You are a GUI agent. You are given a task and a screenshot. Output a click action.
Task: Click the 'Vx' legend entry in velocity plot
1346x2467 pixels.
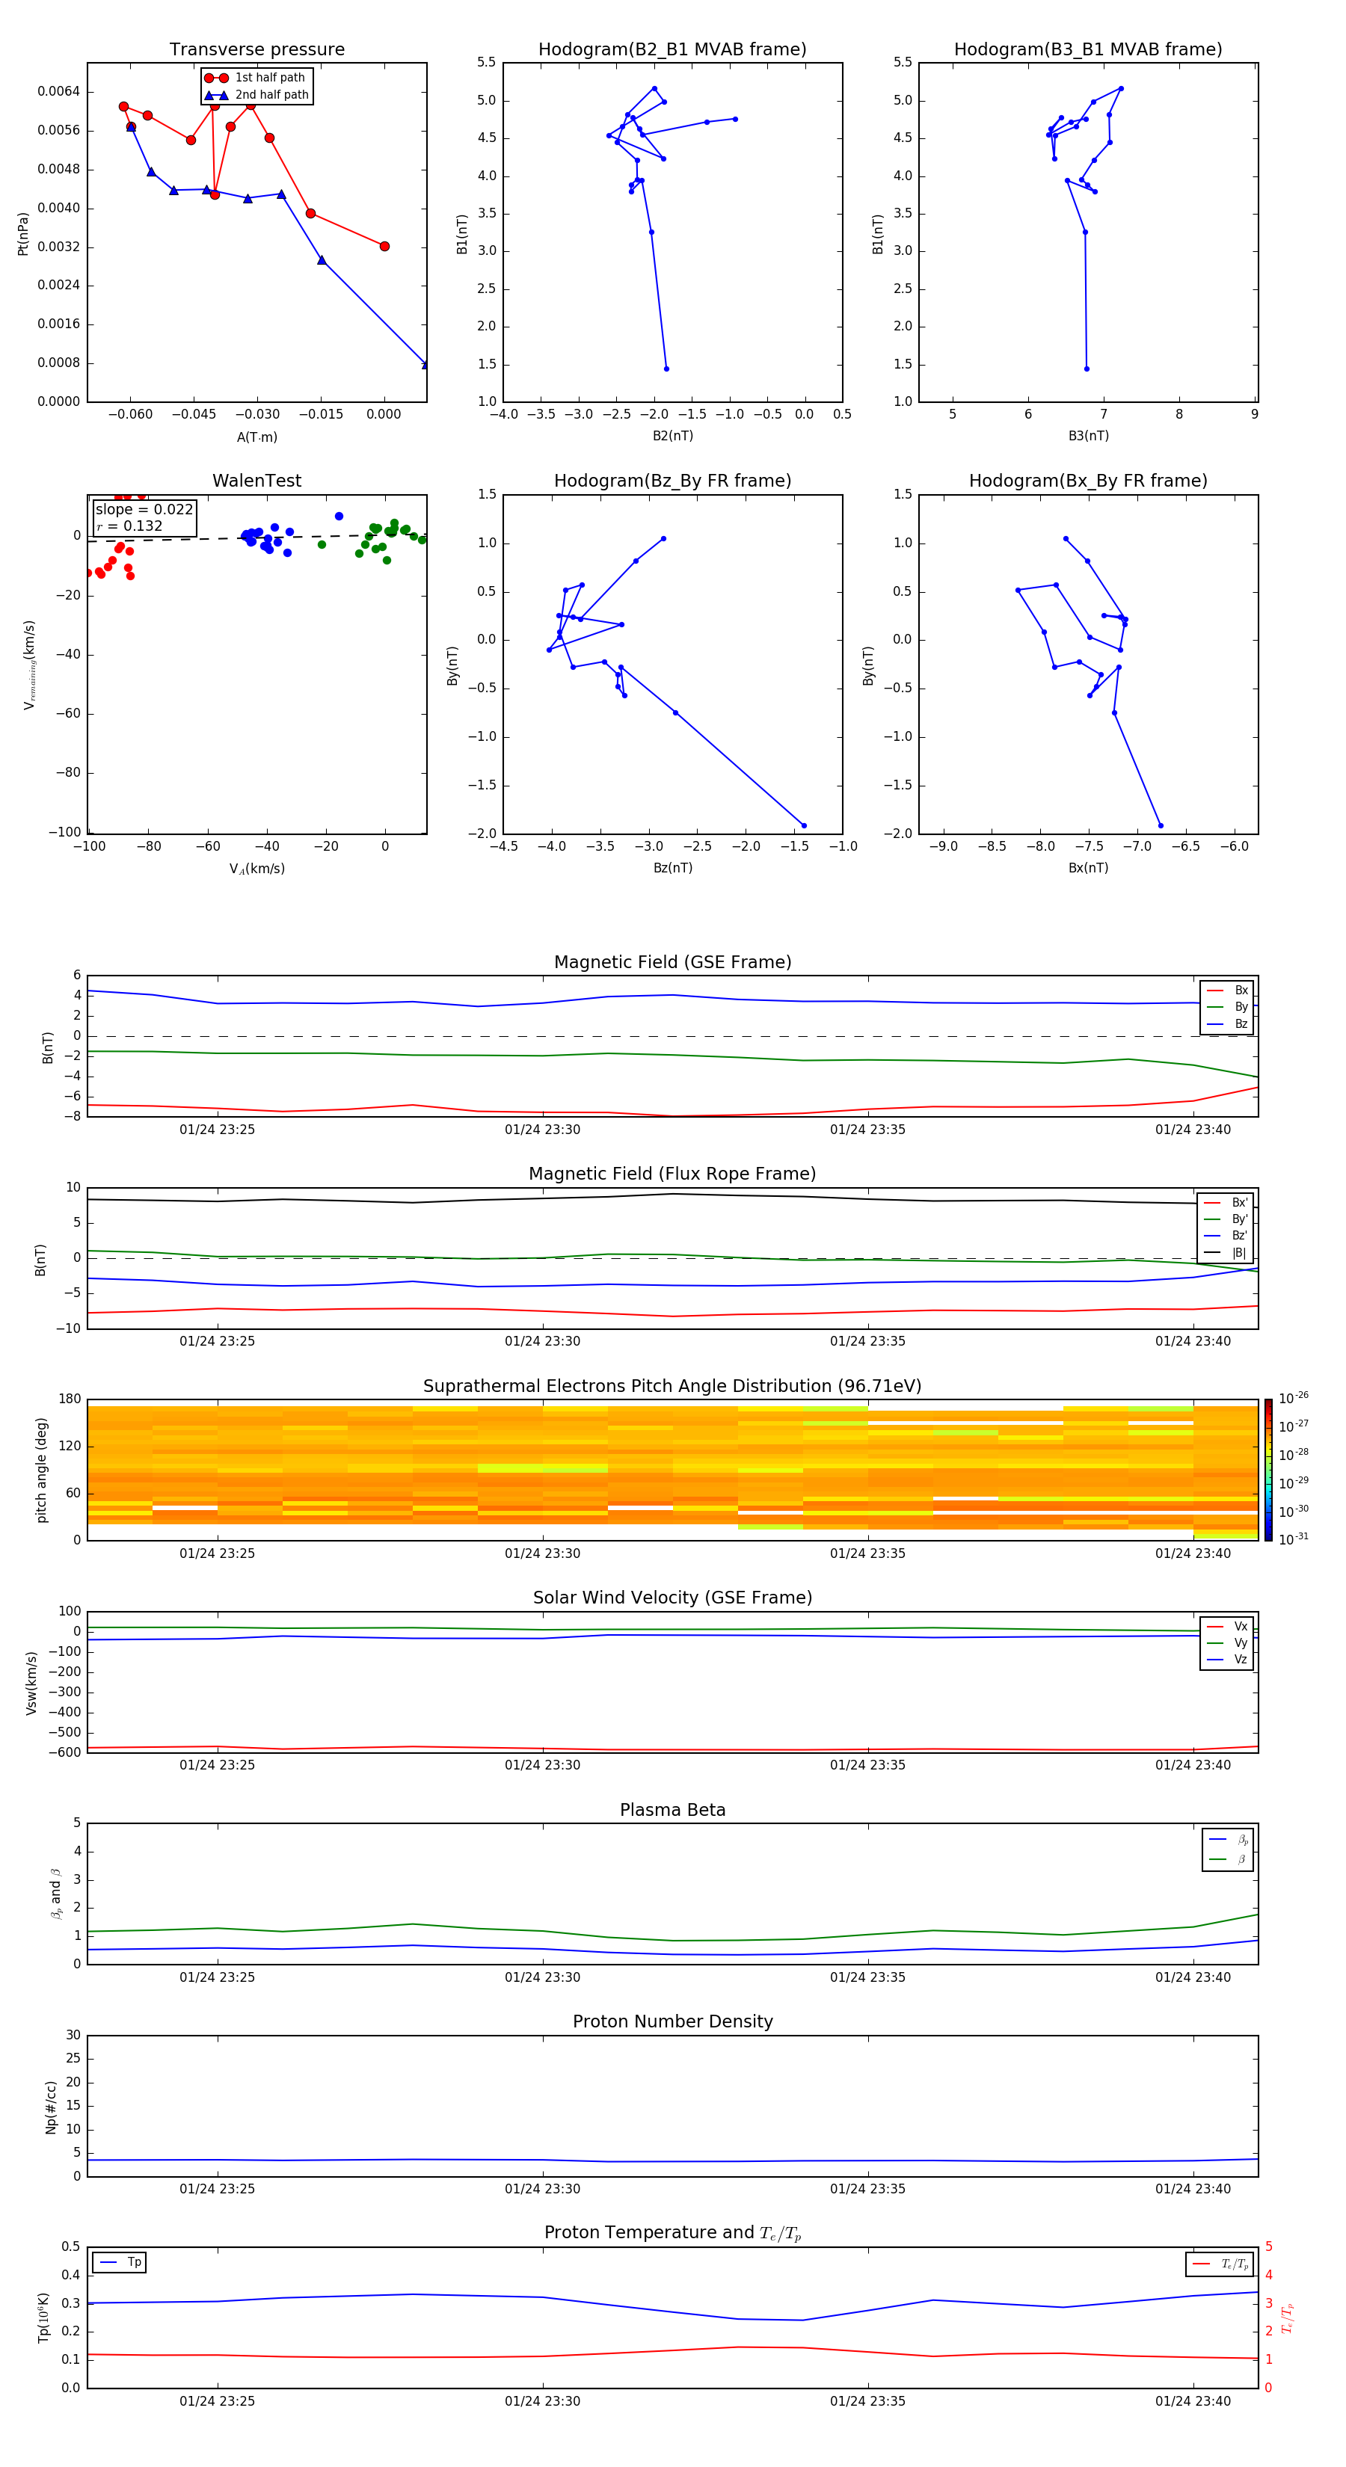click(x=1227, y=1626)
